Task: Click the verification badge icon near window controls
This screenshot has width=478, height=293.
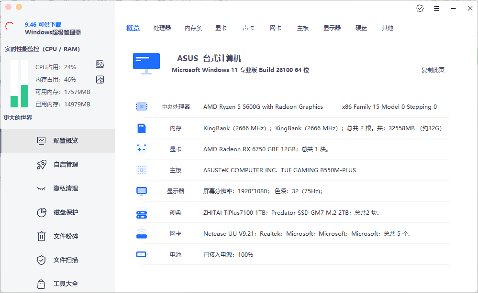Action: [x=420, y=8]
